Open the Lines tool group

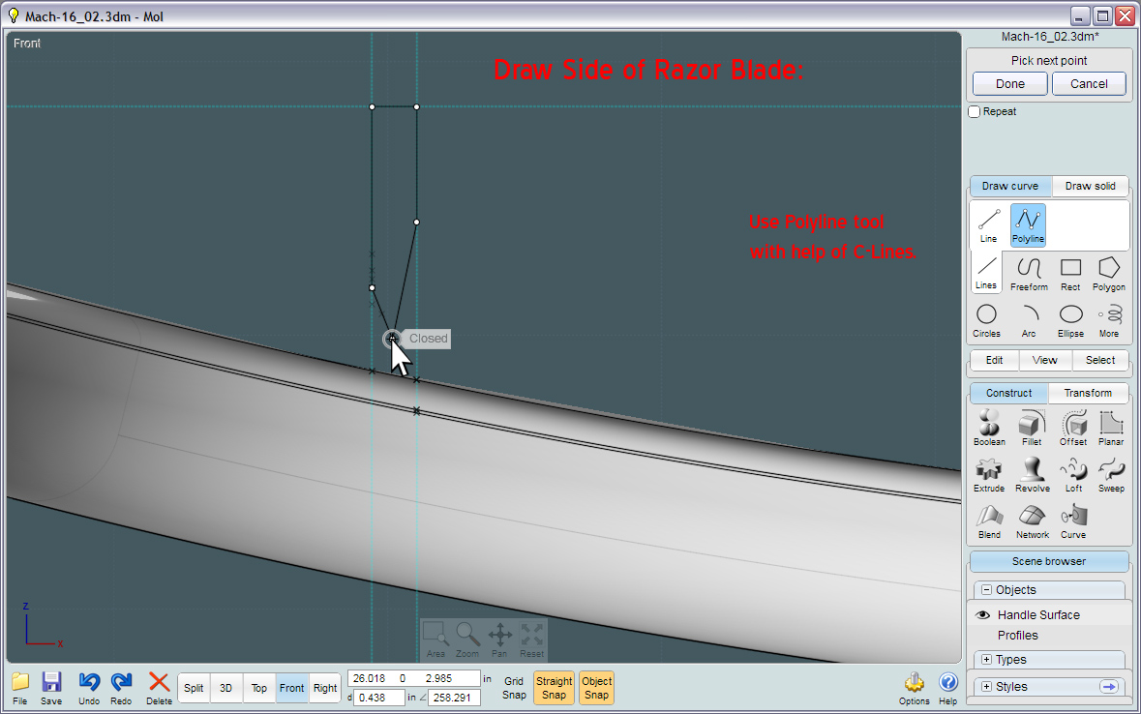click(986, 272)
